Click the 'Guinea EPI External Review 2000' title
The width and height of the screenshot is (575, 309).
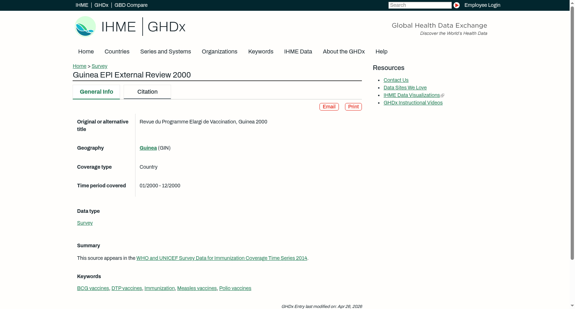pos(132,75)
